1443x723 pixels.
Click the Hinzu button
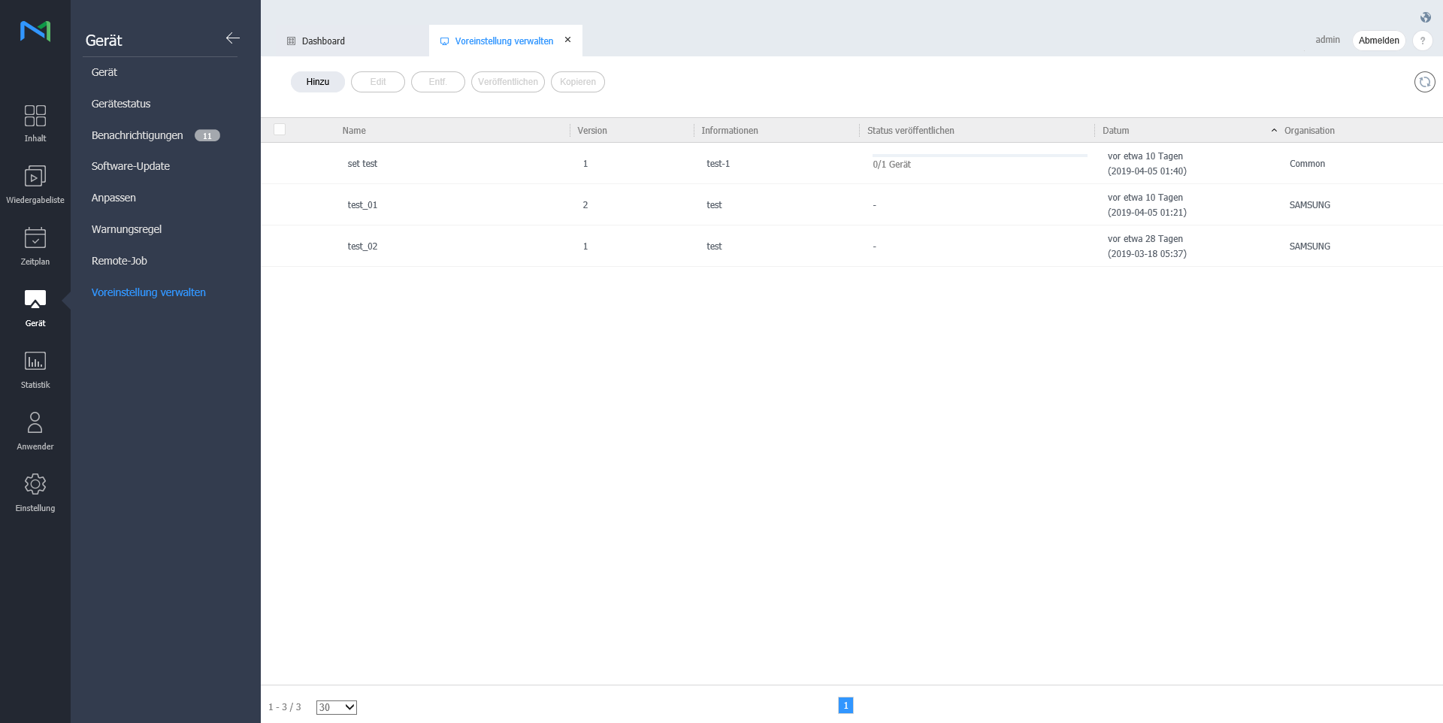coord(317,82)
